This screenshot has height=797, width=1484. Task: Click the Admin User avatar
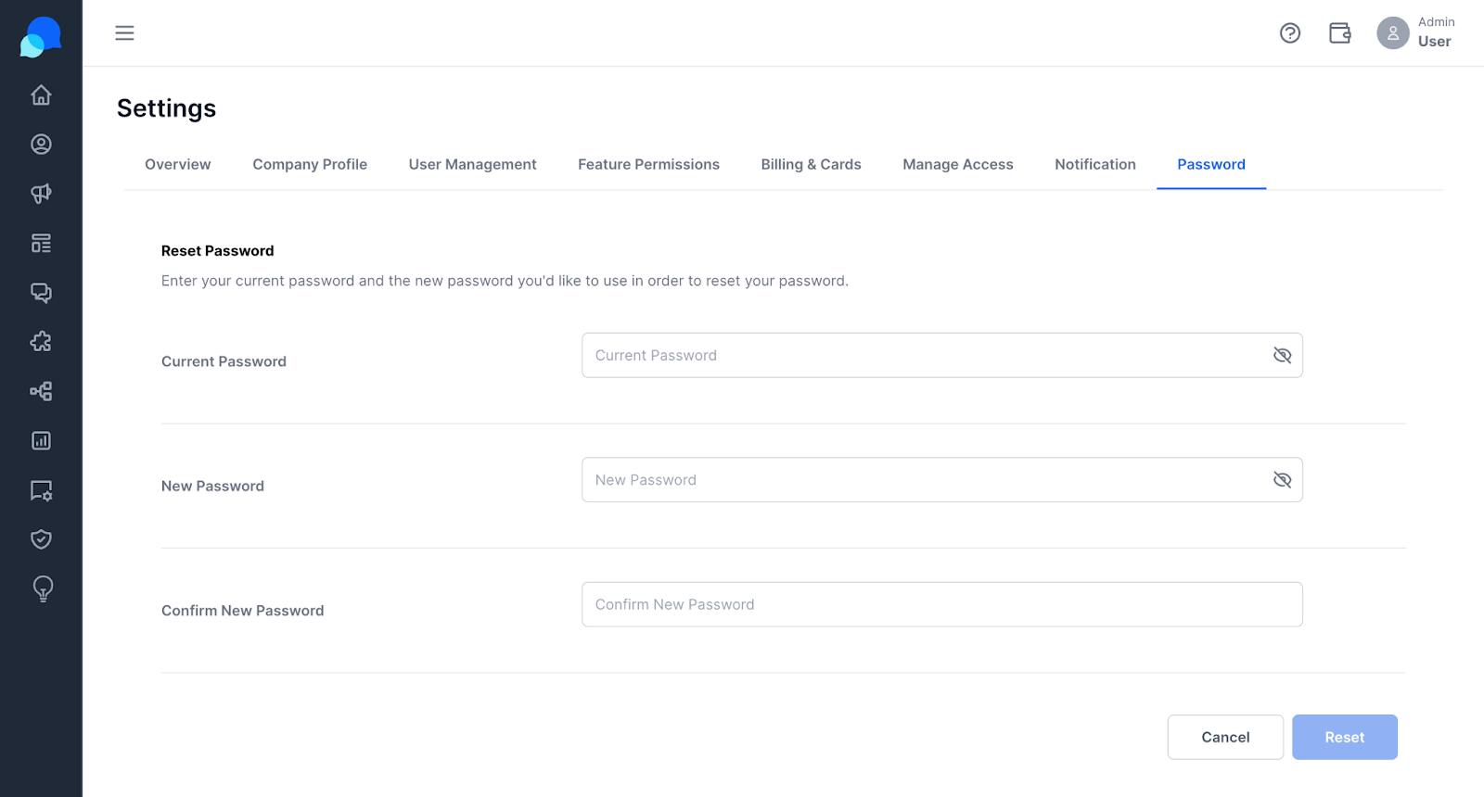pos(1393,33)
